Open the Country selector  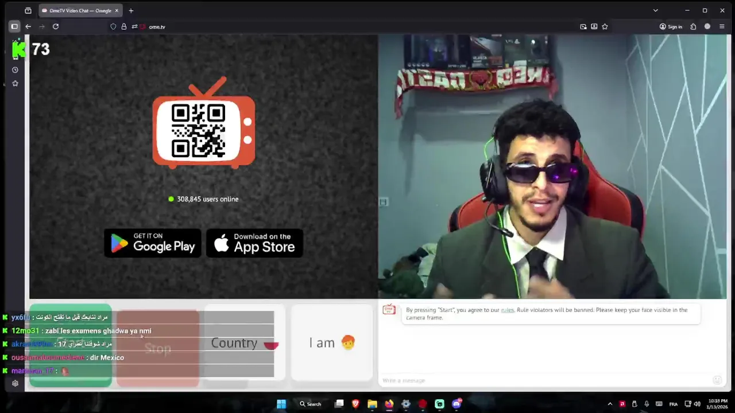point(244,343)
